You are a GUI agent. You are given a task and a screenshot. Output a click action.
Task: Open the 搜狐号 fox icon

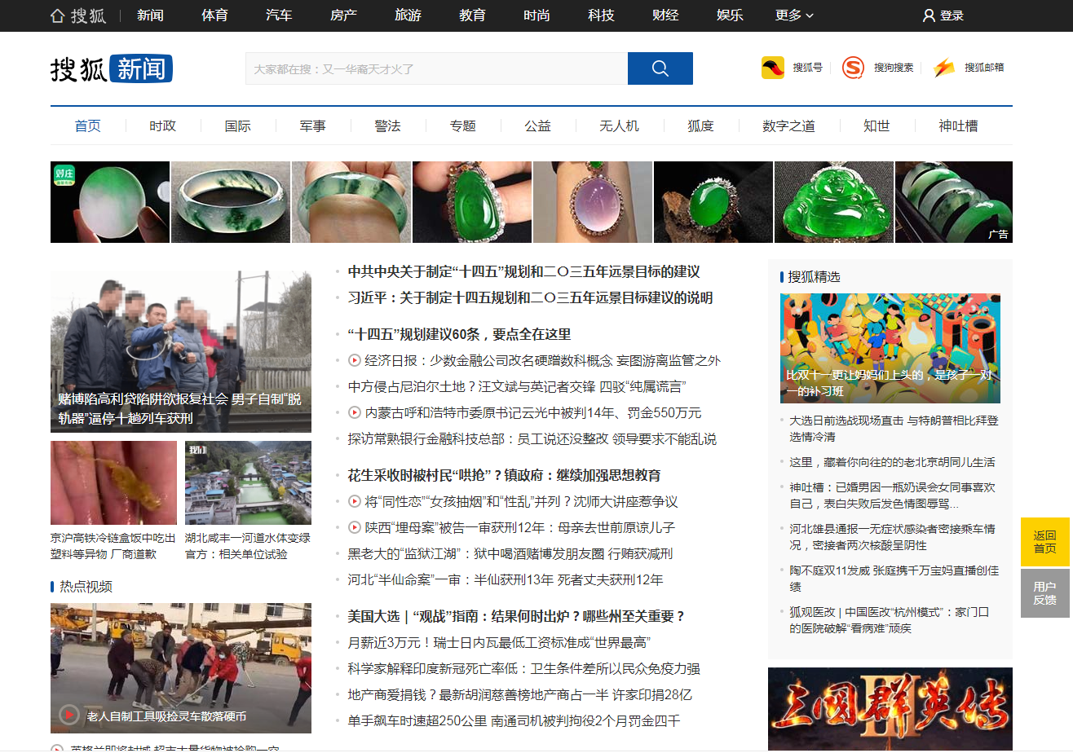[772, 68]
